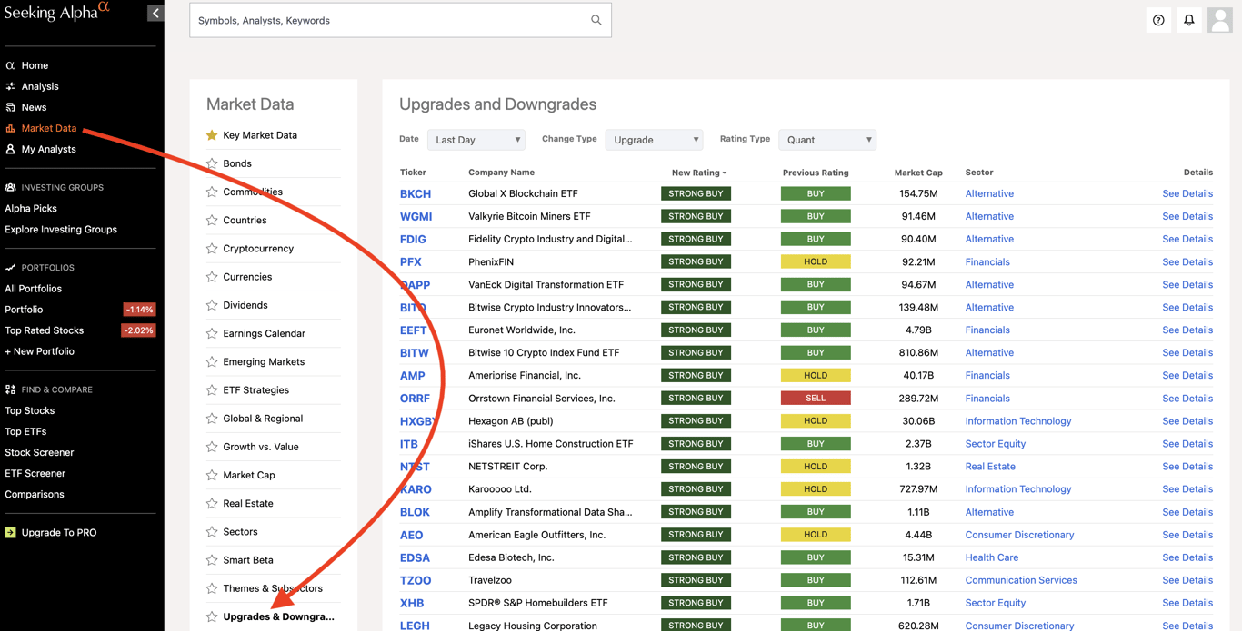The image size is (1242, 631).
Task: Open the Change Type dropdown showing Upgrade
Action: pos(654,139)
